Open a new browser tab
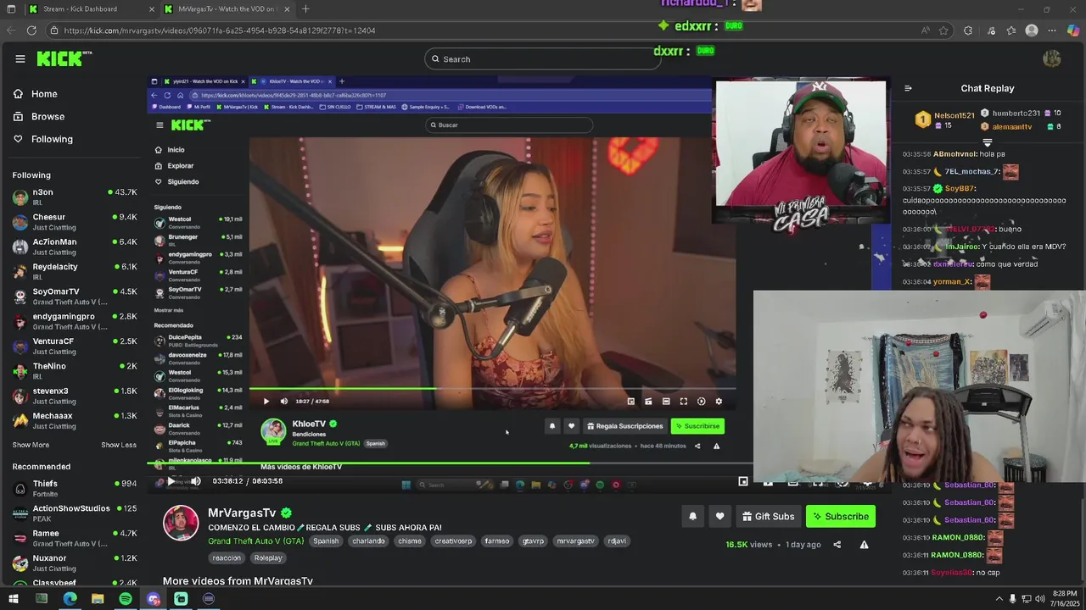The width and height of the screenshot is (1086, 610). pyautogui.click(x=305, y=9)
